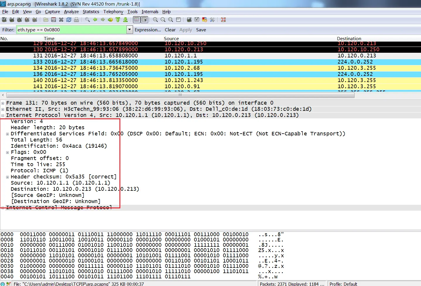Open capture options from the toolbar

coord(12,20)
